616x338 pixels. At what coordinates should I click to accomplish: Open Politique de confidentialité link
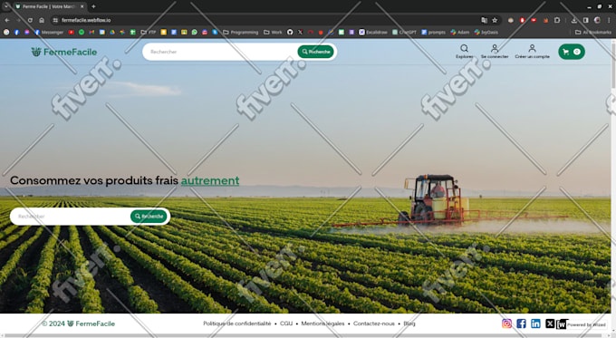point(237,324)
